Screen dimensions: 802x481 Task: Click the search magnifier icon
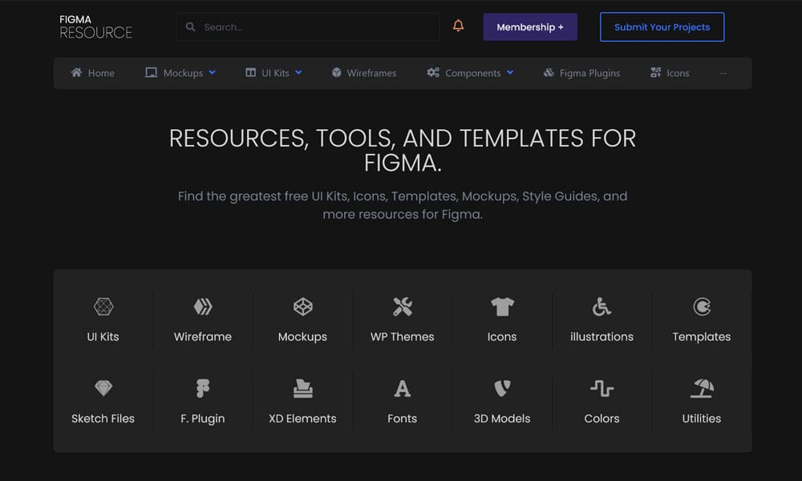190,26
